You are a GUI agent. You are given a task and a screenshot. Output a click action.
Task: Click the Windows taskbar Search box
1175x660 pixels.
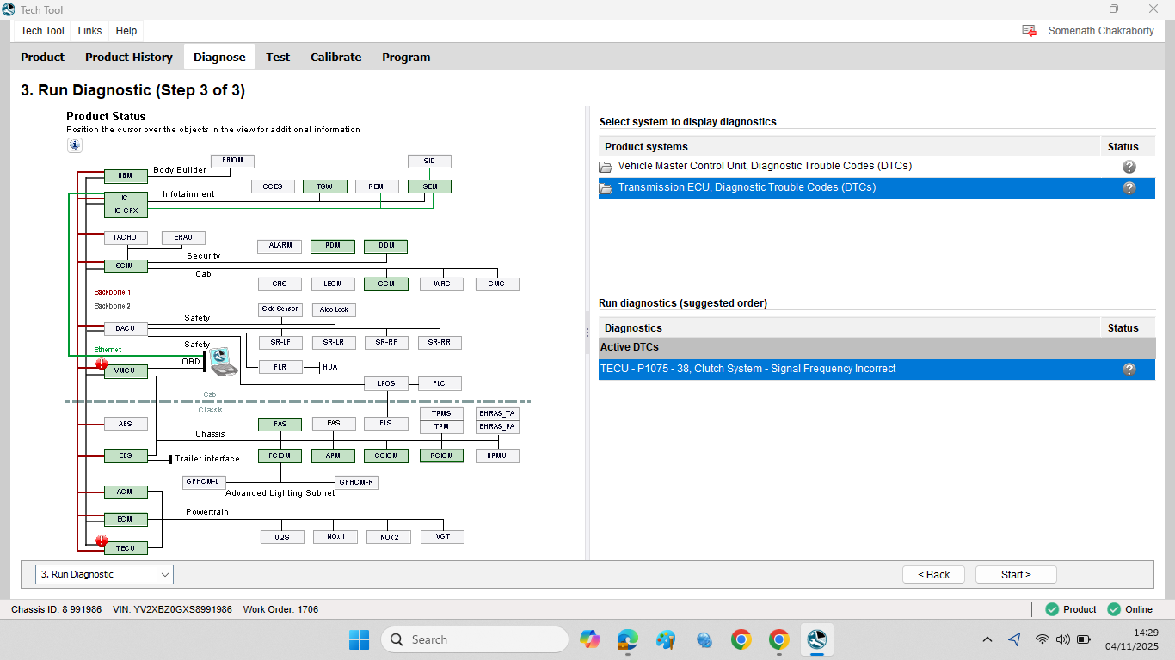click(475, 639)
